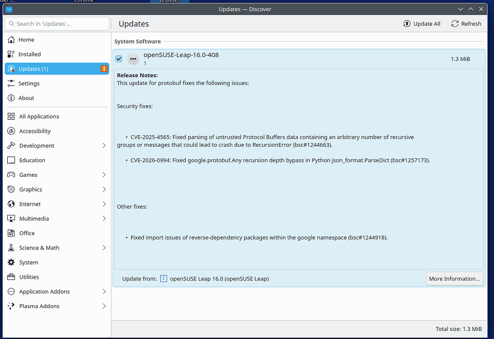Click the openSUSE Leap 16.0 (openSUSE Leap) source text
Image resolution: width=494 pixels, height=339 pixels.
pos(220,279)
